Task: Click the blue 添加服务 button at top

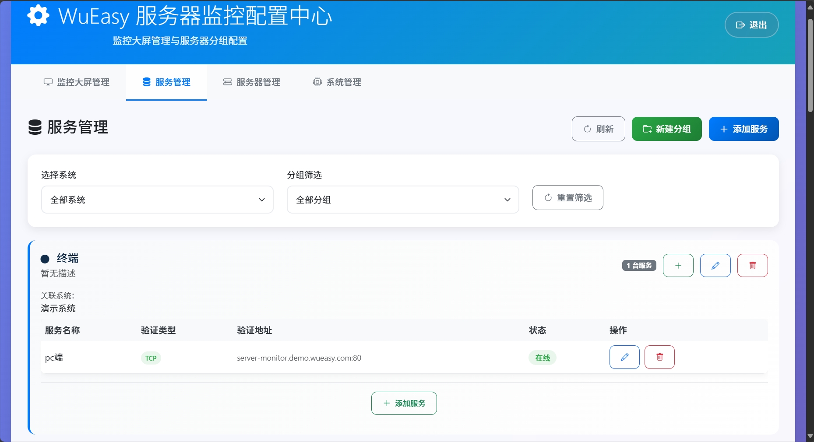Action: (744, 129)
